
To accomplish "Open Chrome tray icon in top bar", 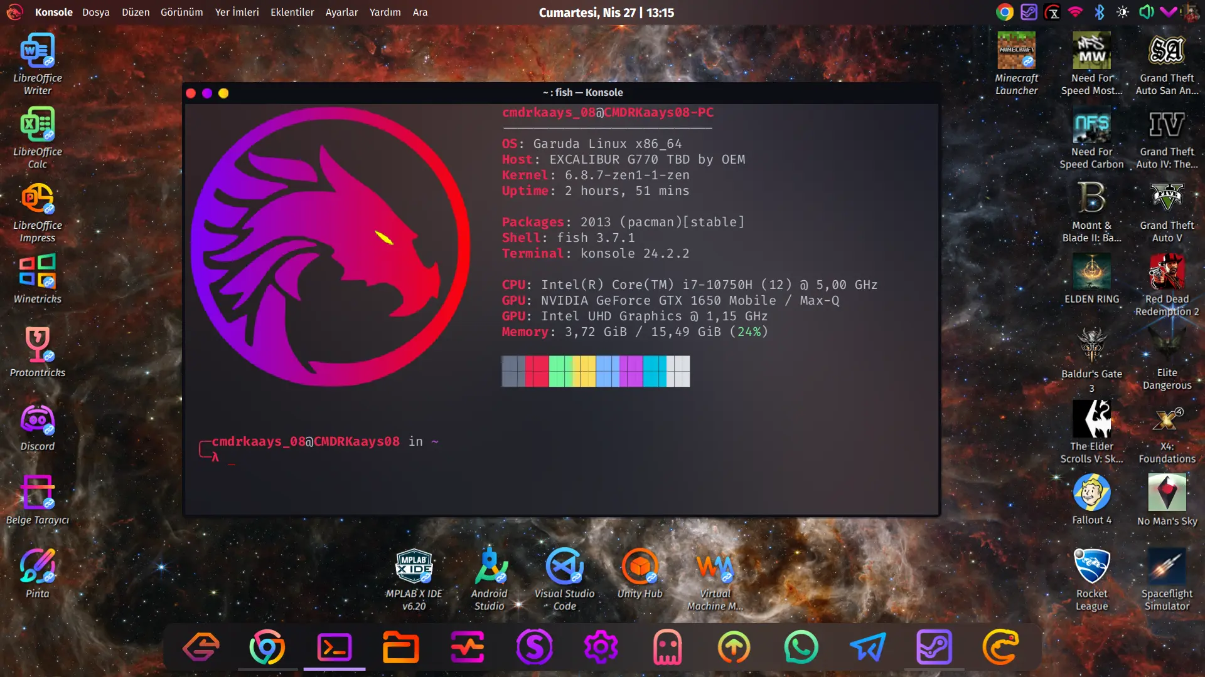I will [1005, 12].
